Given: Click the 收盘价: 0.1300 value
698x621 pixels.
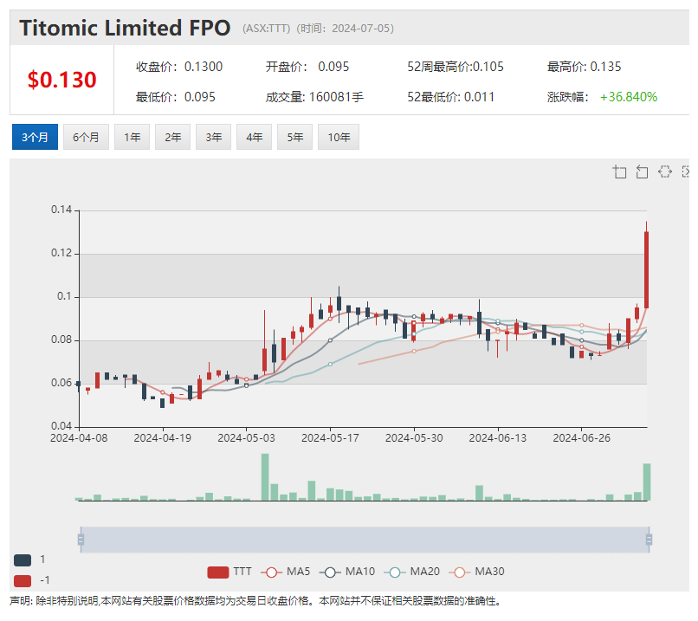Looking at the screenshot, I should (179, 67).
